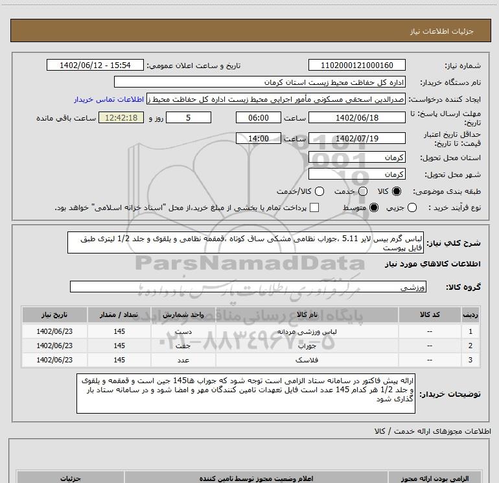Click the delivery city field کرمان

[356, 174]
